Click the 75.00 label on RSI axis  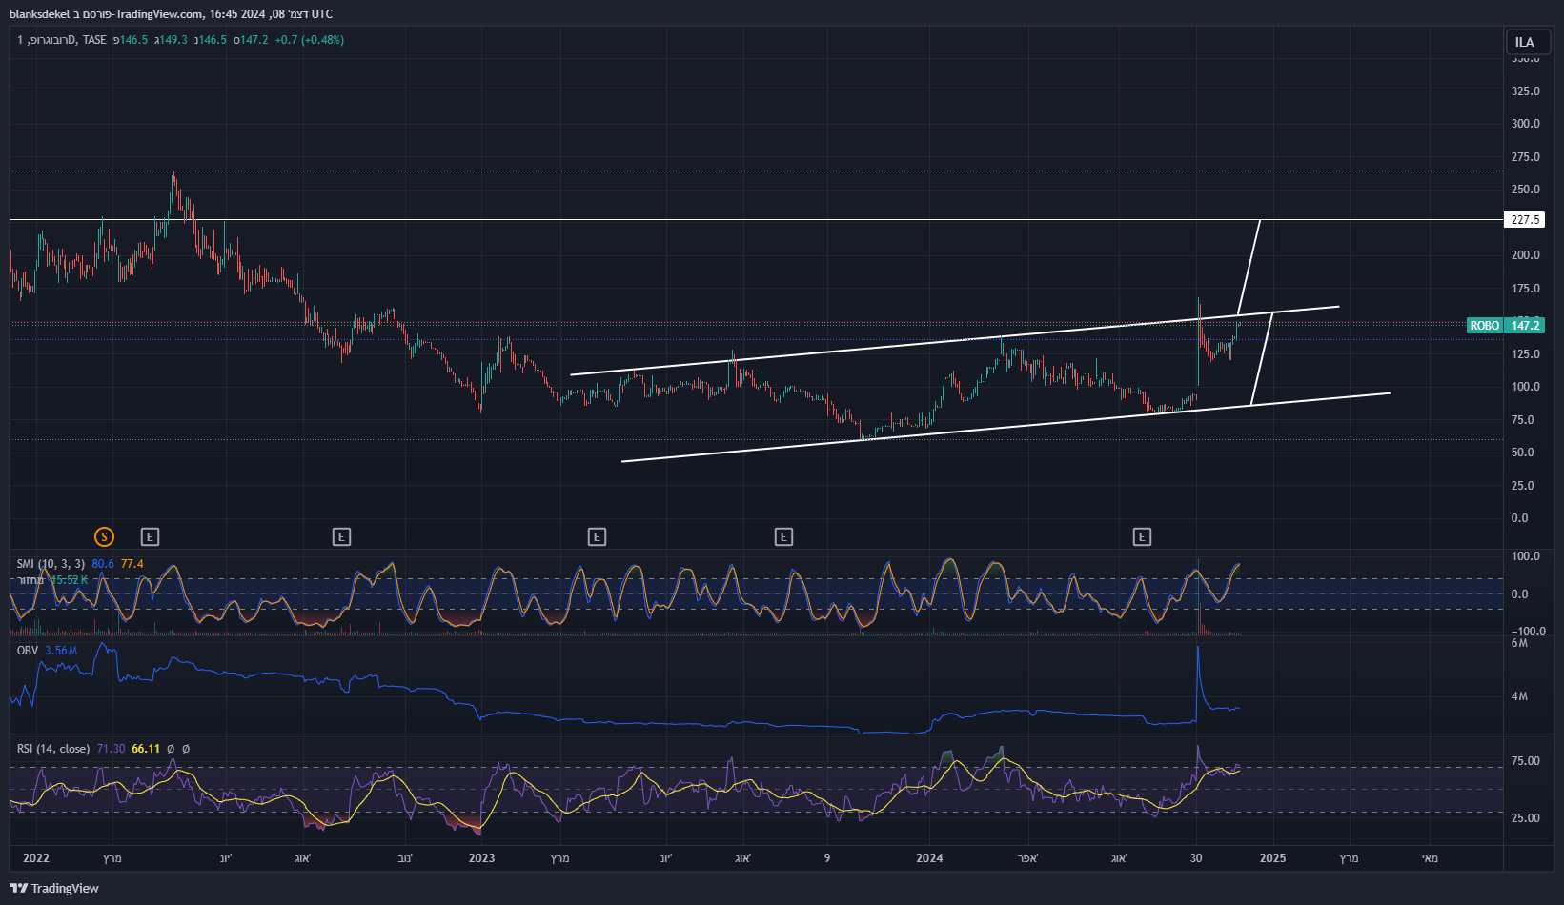point(1525,761)
